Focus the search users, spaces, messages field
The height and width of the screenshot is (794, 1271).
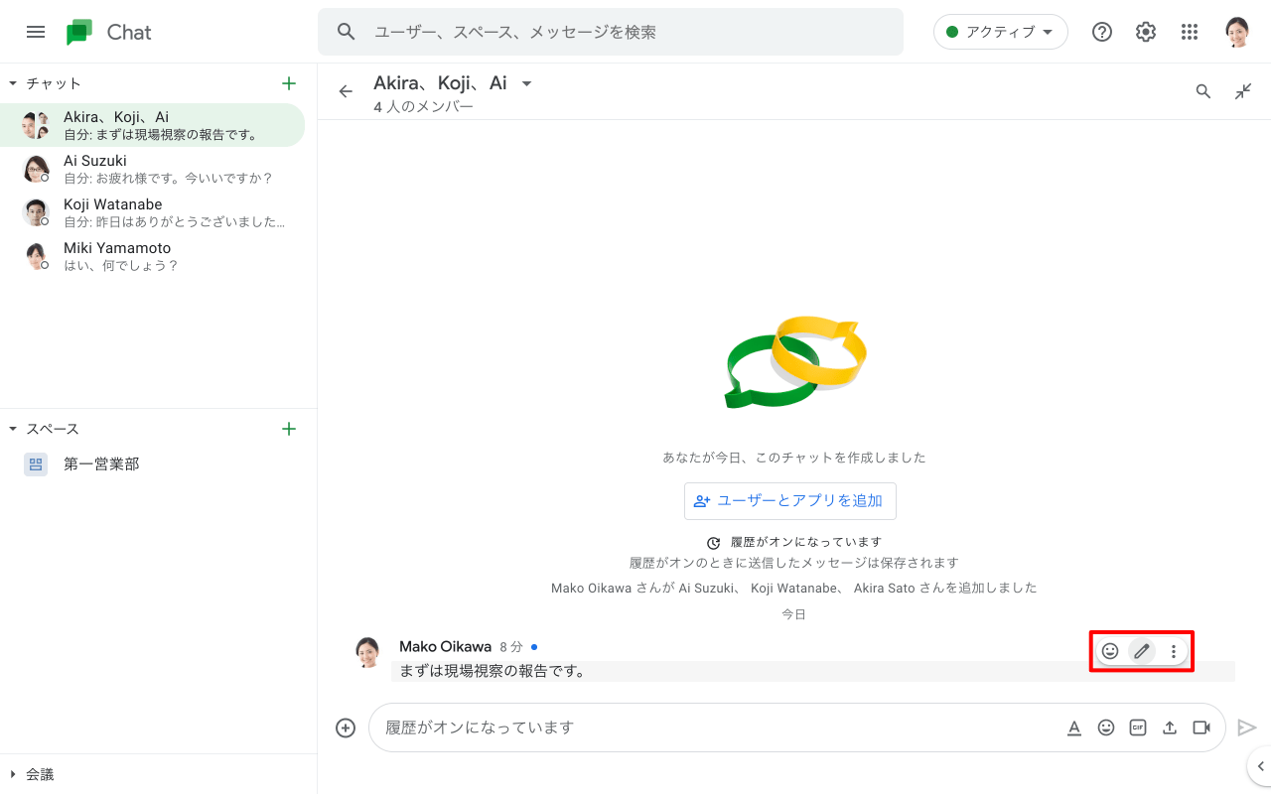point(611,32)
